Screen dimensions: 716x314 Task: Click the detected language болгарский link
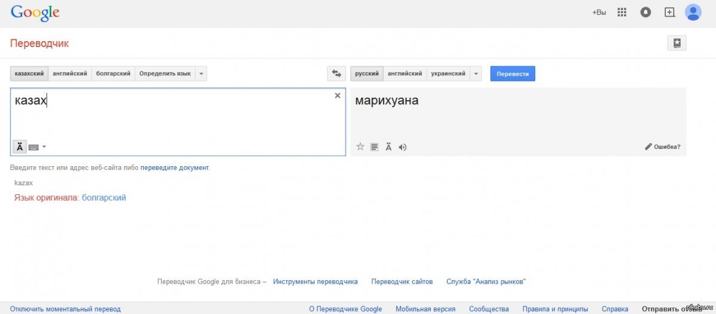(x=104, y=197)
